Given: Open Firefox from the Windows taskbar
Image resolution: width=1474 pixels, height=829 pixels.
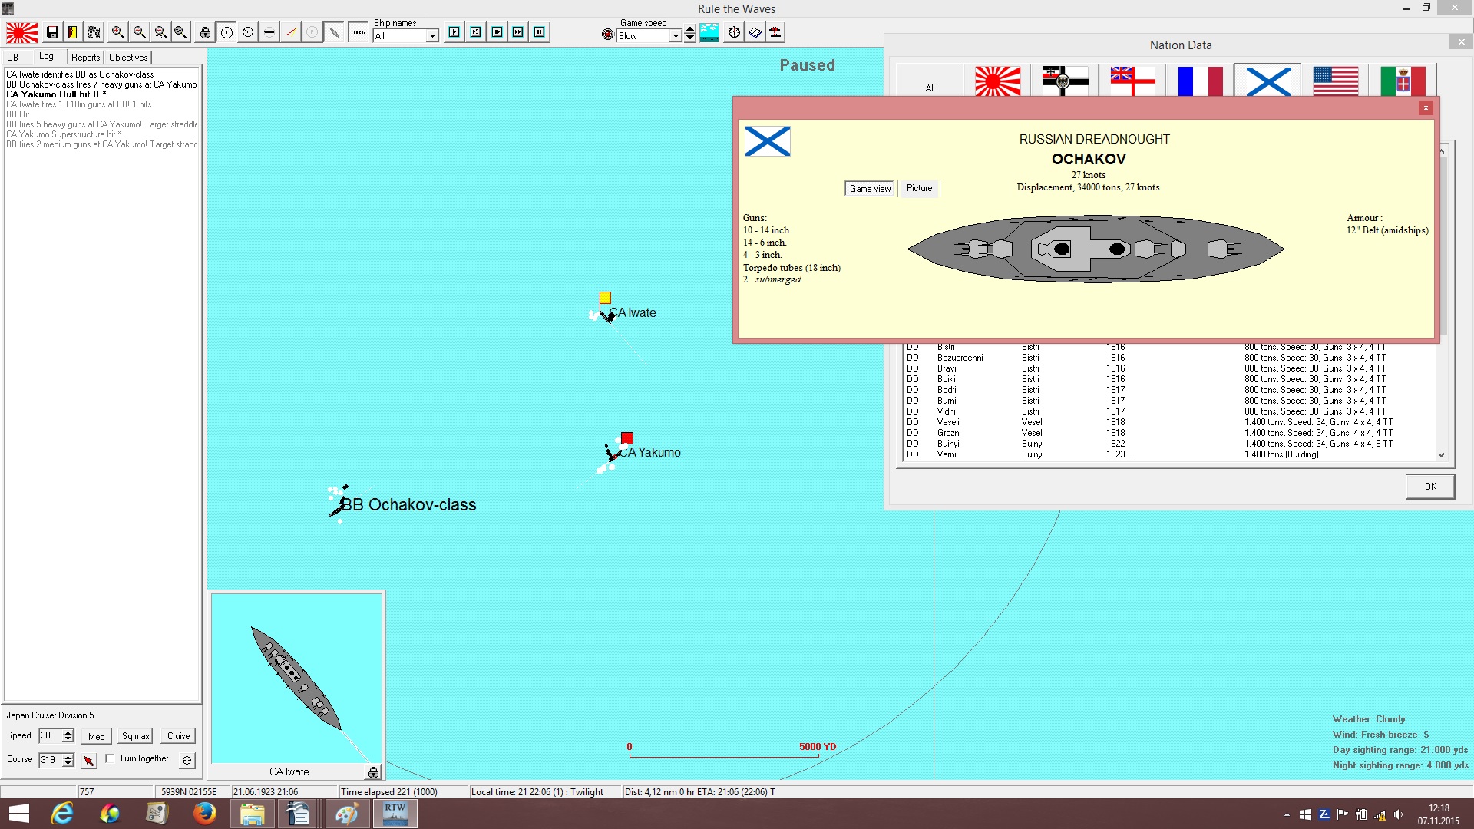Looking at the screenshot, I should (x=204, y=813).
